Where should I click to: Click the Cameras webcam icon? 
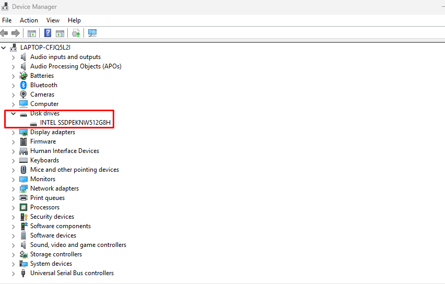(x=23, y=94)
